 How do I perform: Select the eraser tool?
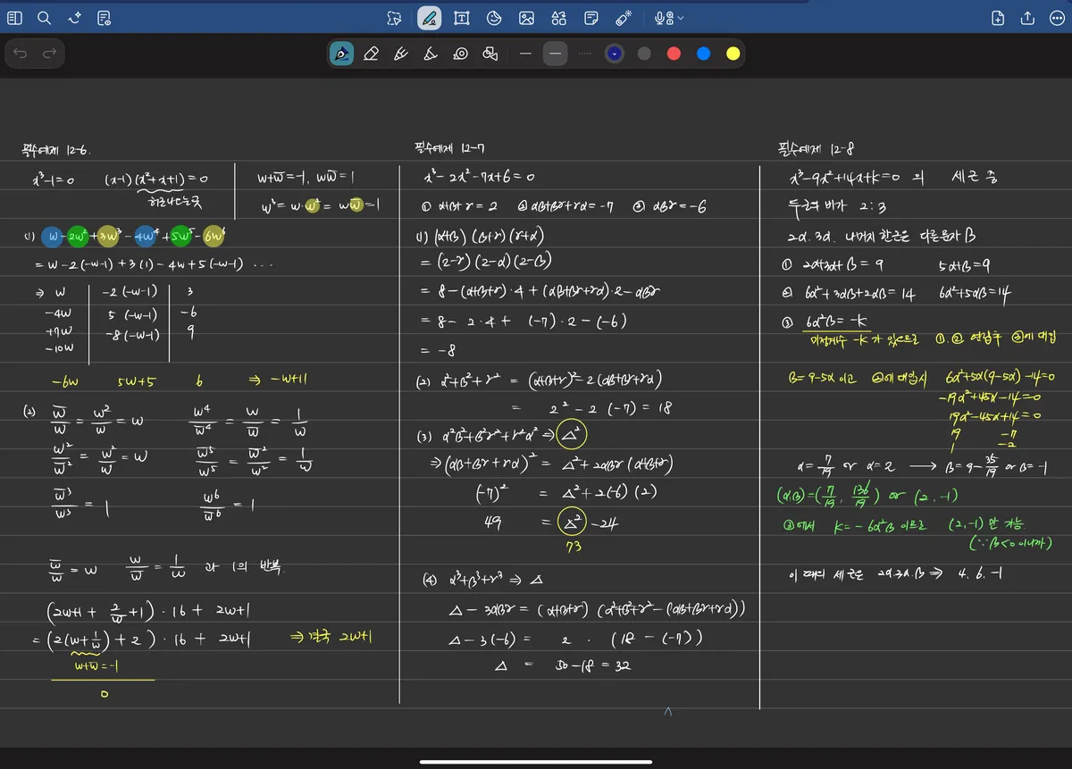(371, 54)
